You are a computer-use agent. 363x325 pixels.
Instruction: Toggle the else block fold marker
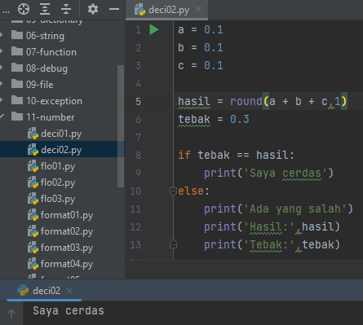(173, 191)
